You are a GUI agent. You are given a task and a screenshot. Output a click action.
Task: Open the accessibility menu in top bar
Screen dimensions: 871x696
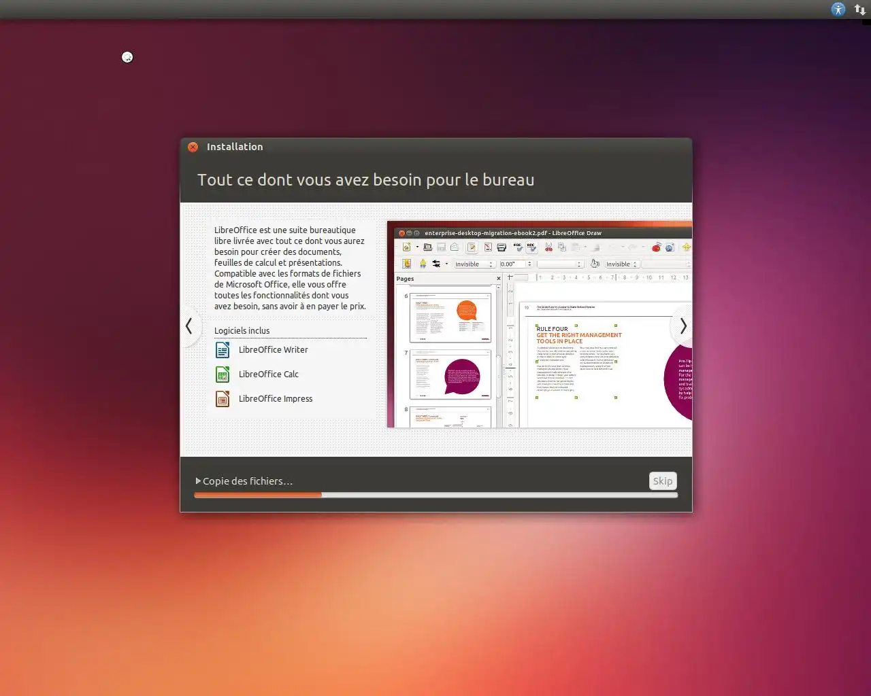point(838,9)
